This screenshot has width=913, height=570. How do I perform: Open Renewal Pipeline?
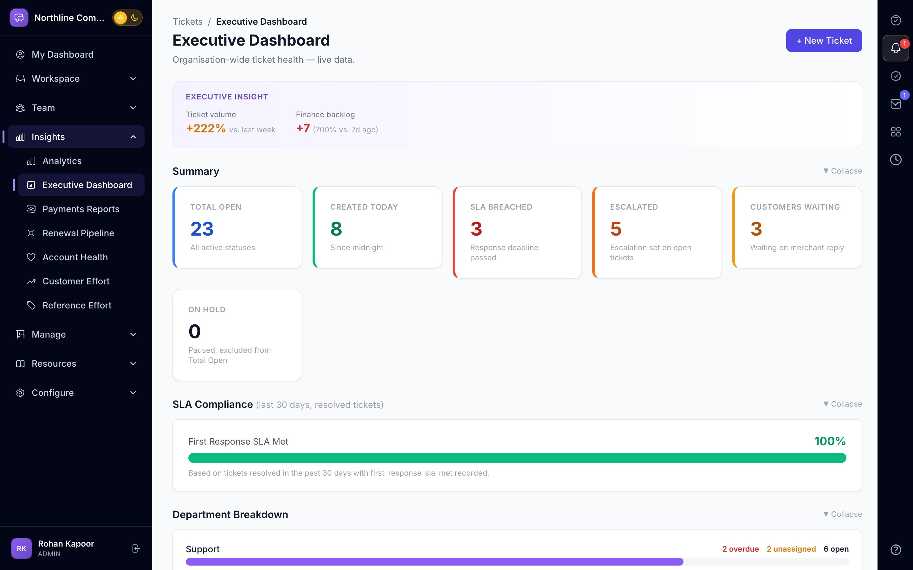click(81, 233)
